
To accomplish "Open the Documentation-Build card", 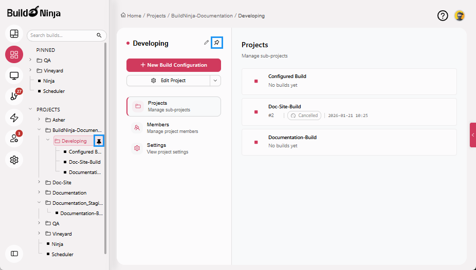I will [349, 142].
